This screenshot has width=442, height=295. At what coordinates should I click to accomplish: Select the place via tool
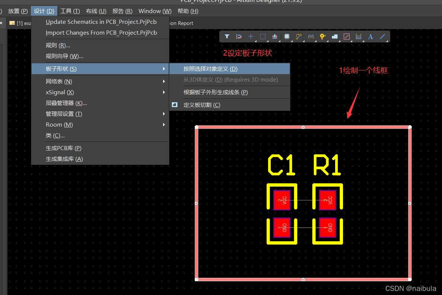[323, 37]
